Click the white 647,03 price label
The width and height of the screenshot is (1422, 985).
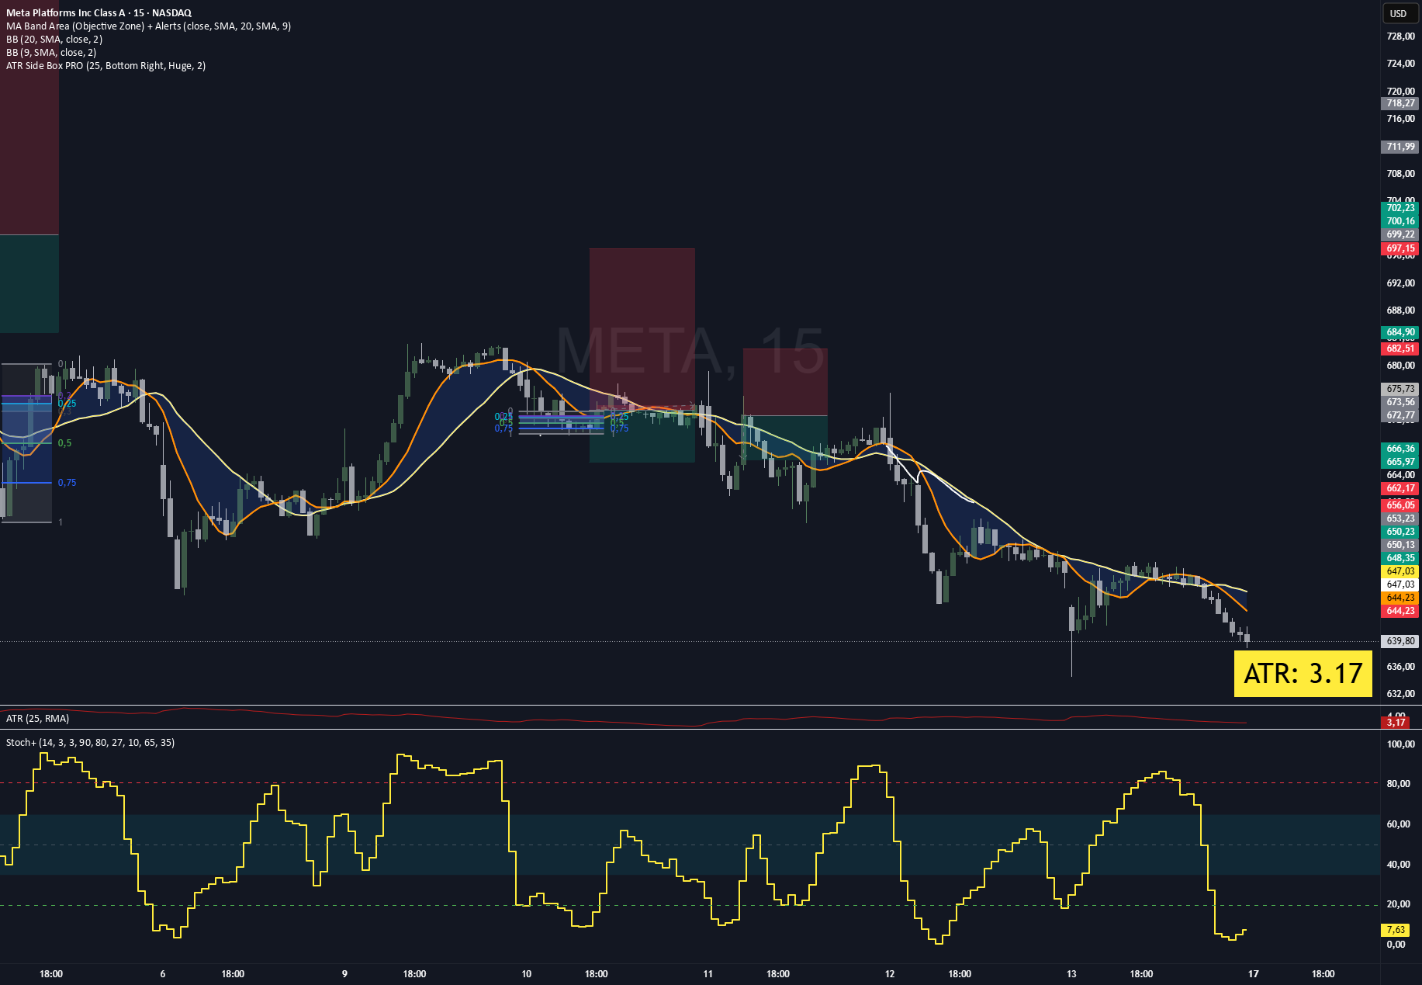point(1400,584)
